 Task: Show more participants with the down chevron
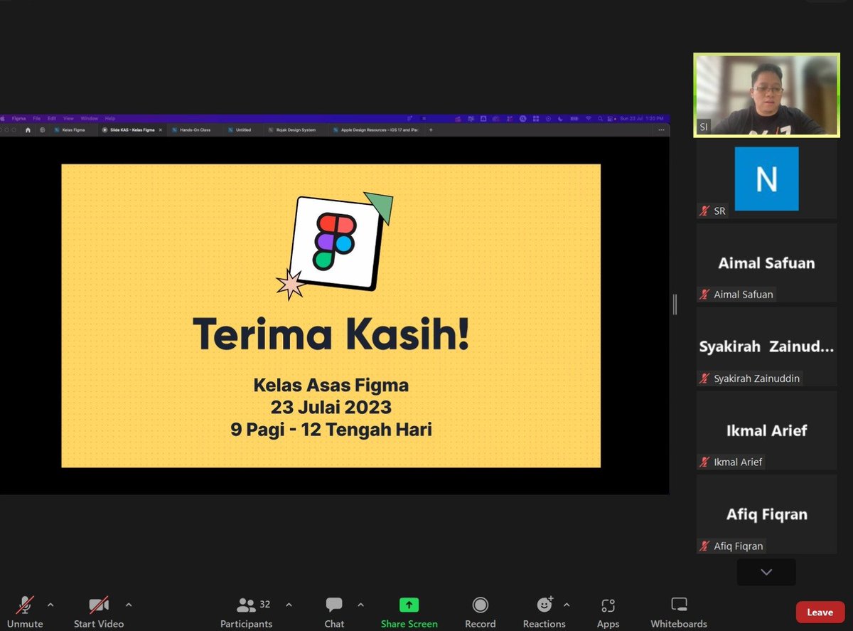[x=766, y=572]
